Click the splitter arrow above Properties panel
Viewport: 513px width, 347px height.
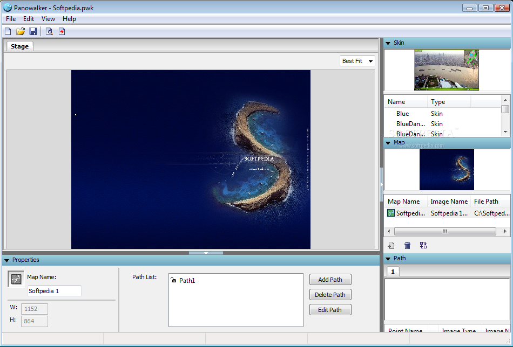click(x=206, y=253)
